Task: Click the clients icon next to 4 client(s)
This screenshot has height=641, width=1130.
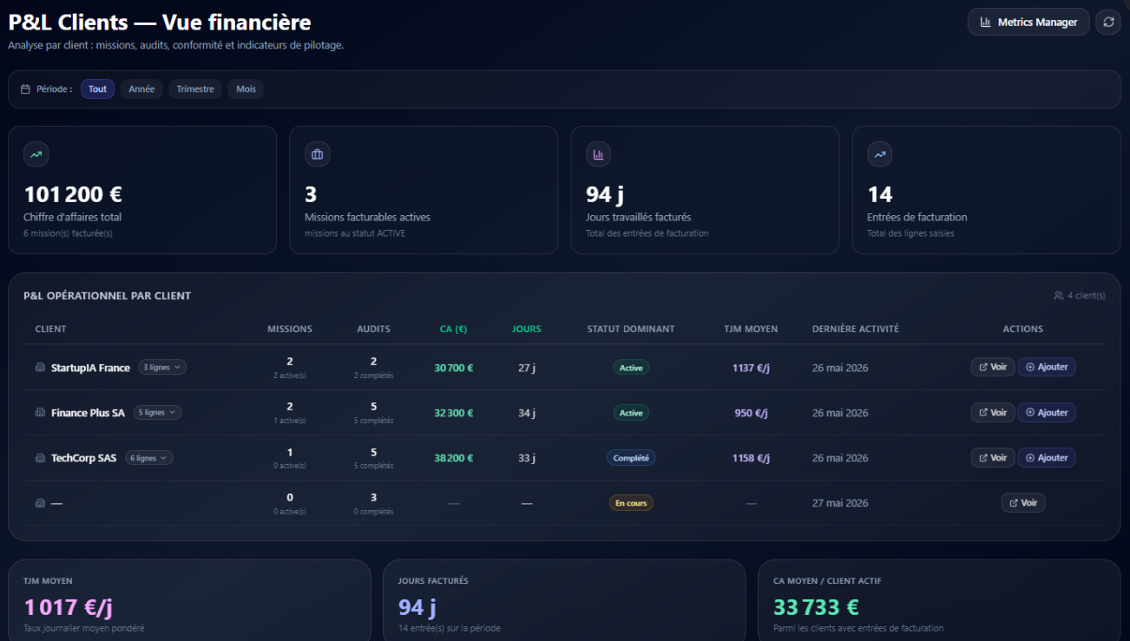Action: click(x=1058, y=296)
